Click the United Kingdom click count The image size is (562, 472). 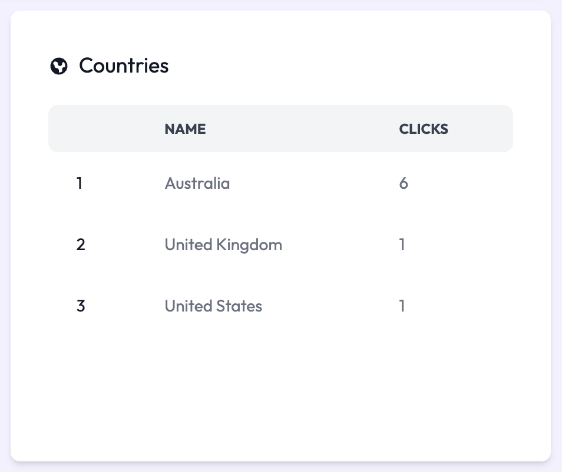[402, 244]
